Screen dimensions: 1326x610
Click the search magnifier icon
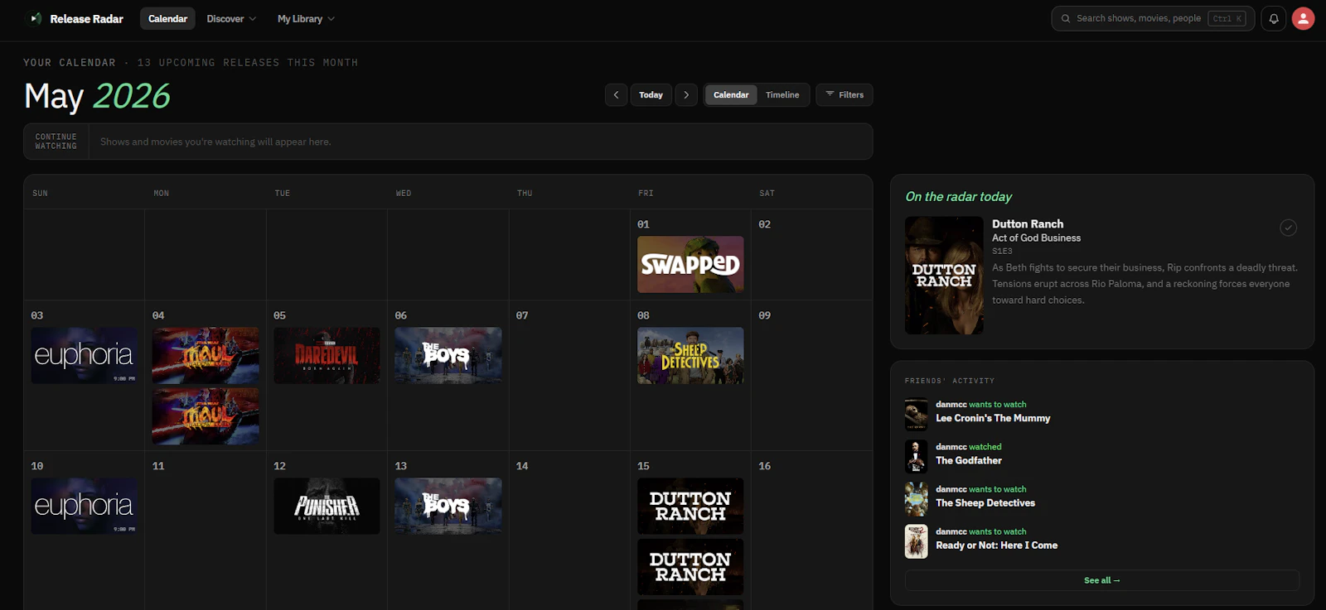(1066, 18)
